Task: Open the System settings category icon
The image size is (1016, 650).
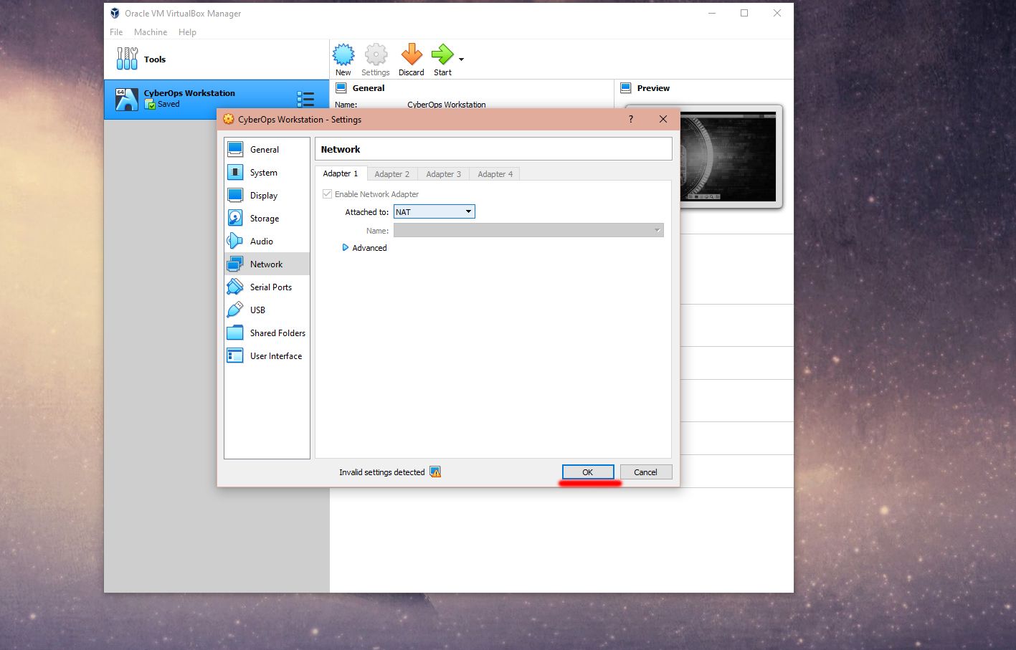Action: (x=235, y=172)
